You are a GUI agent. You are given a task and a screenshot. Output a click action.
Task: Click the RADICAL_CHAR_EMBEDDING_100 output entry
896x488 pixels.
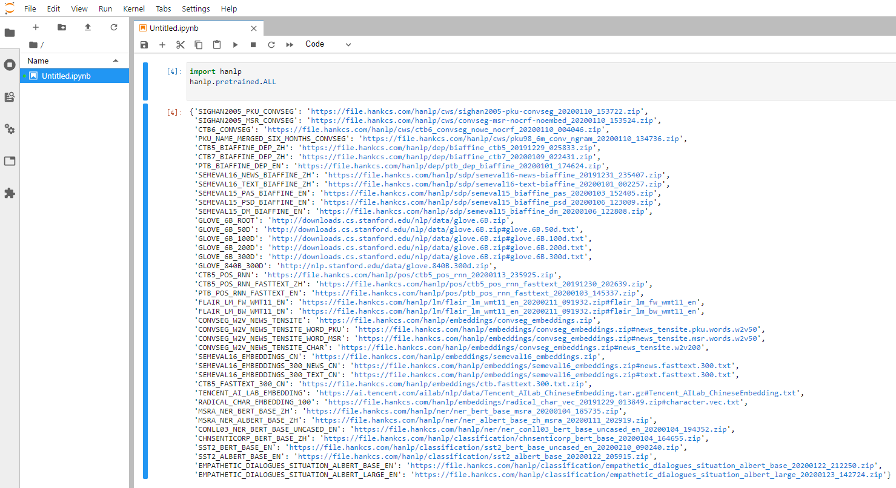[471, 402]
